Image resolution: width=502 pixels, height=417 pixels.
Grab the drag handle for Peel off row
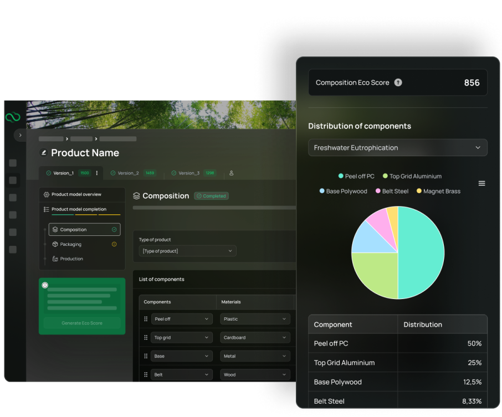point(146,319)
